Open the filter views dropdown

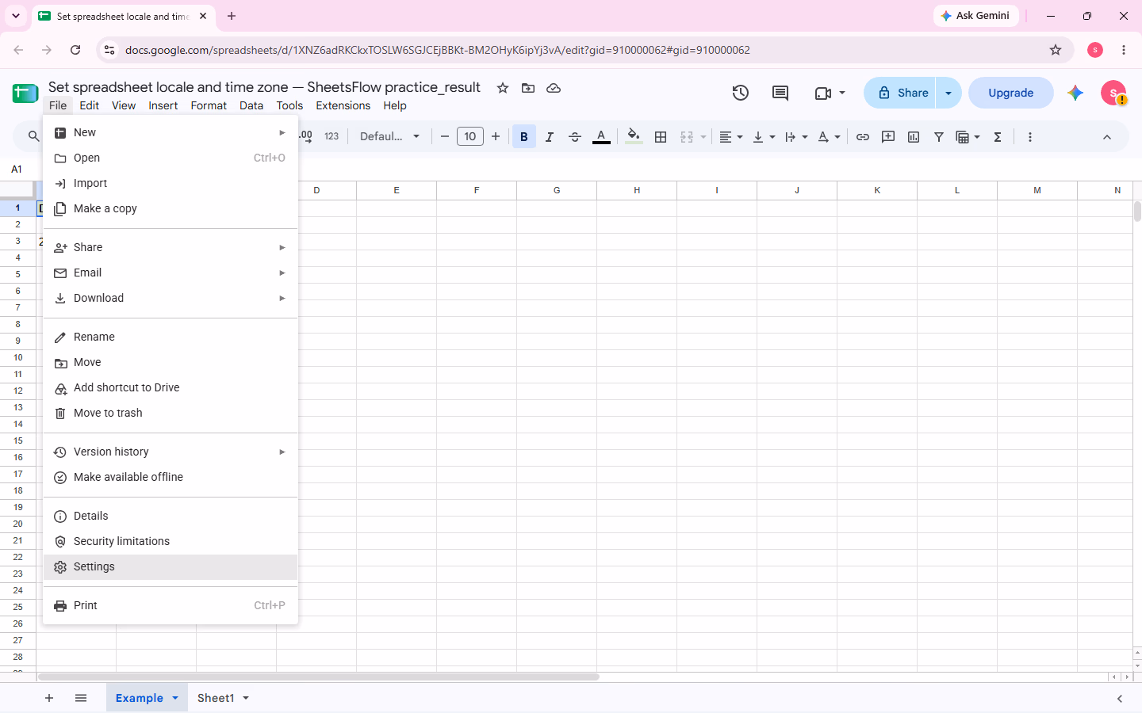tap(968, 137)
